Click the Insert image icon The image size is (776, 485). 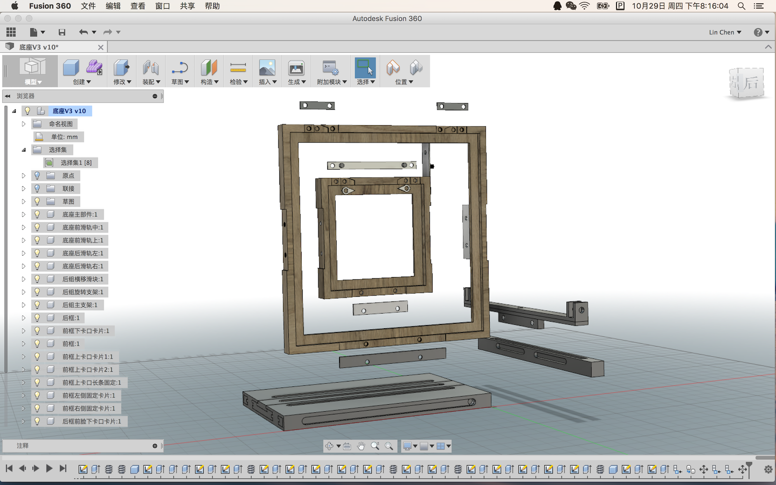pos(267,68)
